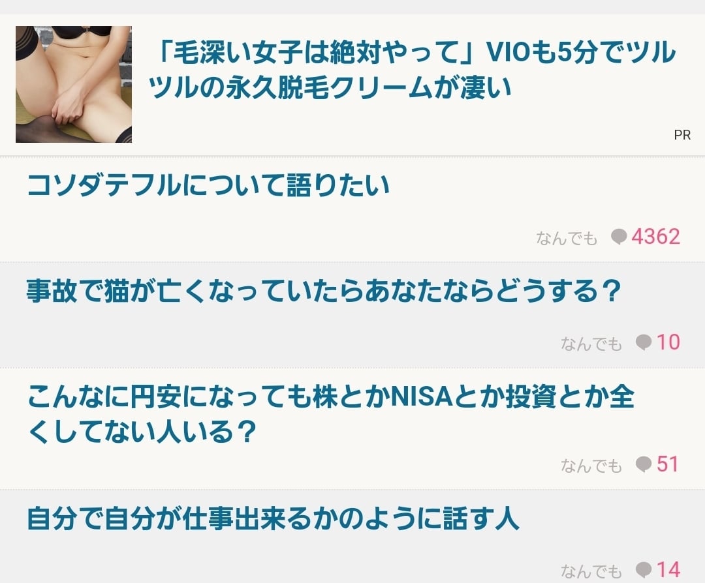Open the hair removal cream ad thumbnail

tap(74, 84)
